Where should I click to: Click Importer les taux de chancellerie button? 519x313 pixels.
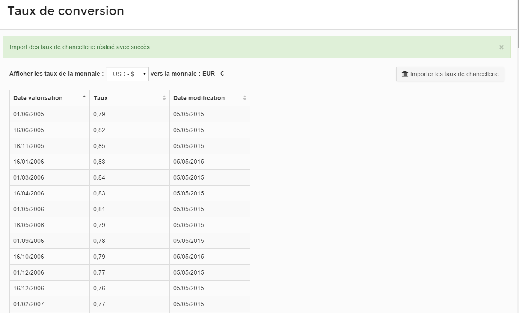pos(450,74)
